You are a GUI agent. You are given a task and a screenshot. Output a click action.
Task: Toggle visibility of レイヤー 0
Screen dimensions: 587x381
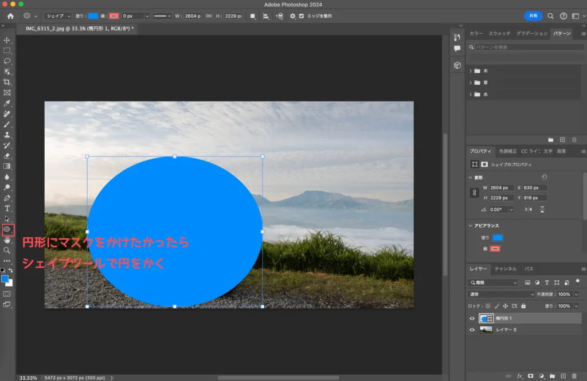click(472, 330)
